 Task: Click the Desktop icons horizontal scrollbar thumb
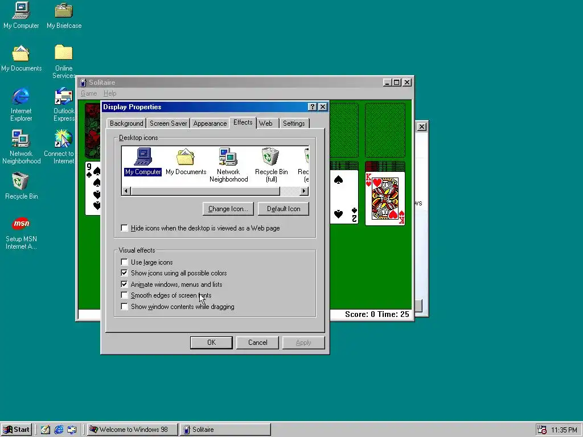[x=205, y=191]
